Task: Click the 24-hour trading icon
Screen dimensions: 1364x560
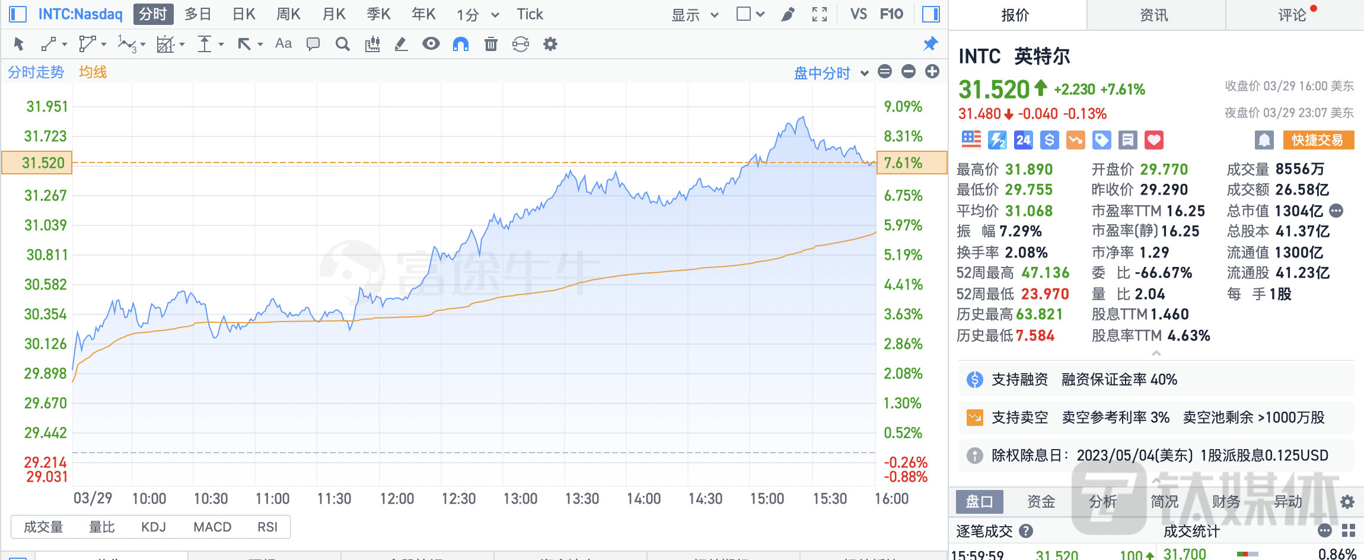Action: pos(1024,140)
